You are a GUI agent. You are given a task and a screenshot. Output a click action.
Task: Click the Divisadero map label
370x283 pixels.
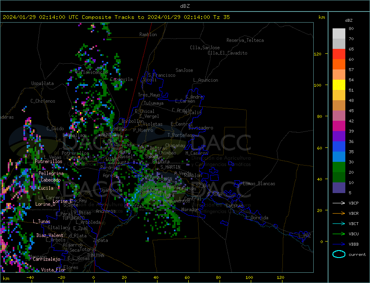pos(201,128)
